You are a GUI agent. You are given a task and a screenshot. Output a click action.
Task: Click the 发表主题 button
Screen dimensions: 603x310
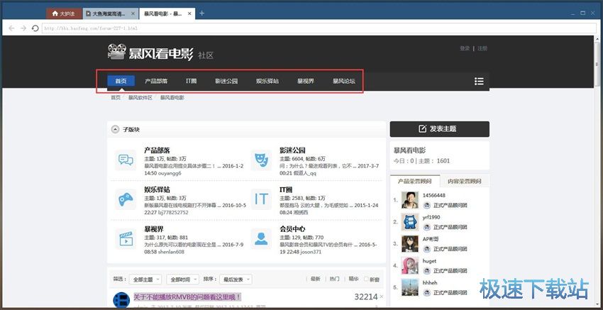[x=440, y=129]
